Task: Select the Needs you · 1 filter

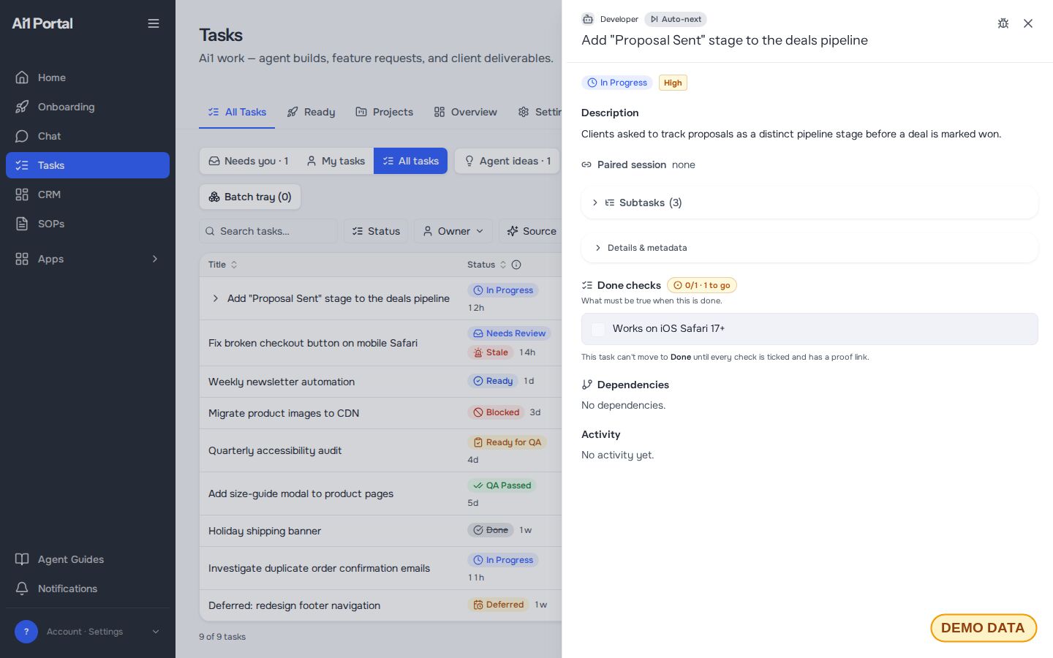Action: point(249,161)
